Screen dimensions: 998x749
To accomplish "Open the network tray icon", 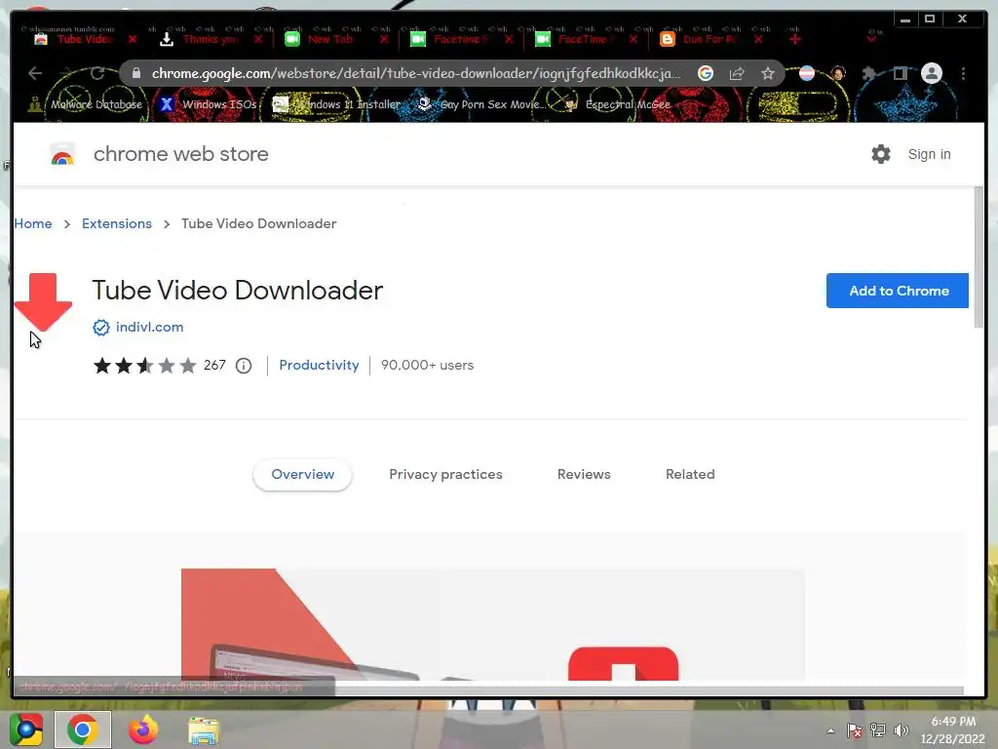I will pyautogui.click(x=878, y=730).
